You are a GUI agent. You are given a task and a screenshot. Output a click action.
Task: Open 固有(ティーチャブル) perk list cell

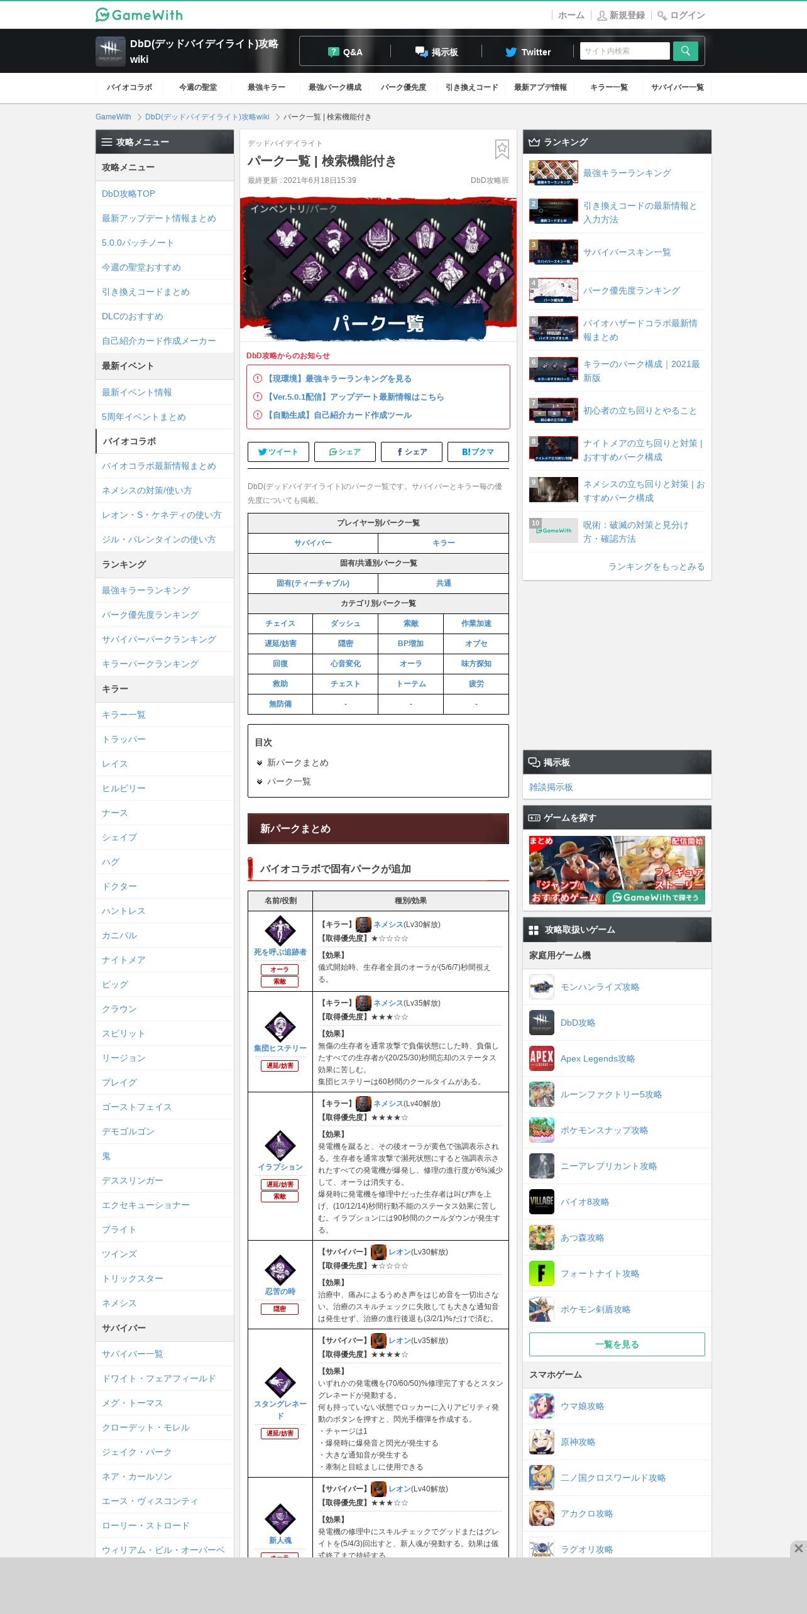click(x=312, y=583)
